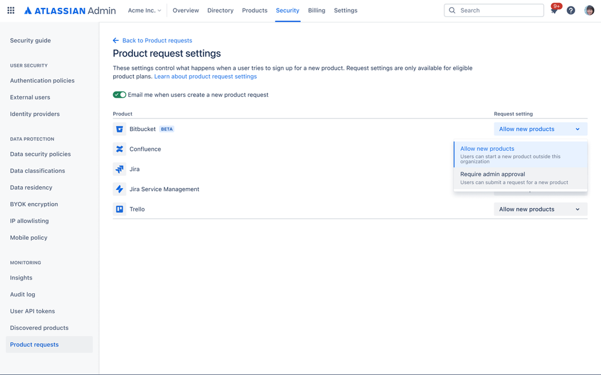
Task: Open Bitbucket request setting dropdown
Action: [540, 129]
